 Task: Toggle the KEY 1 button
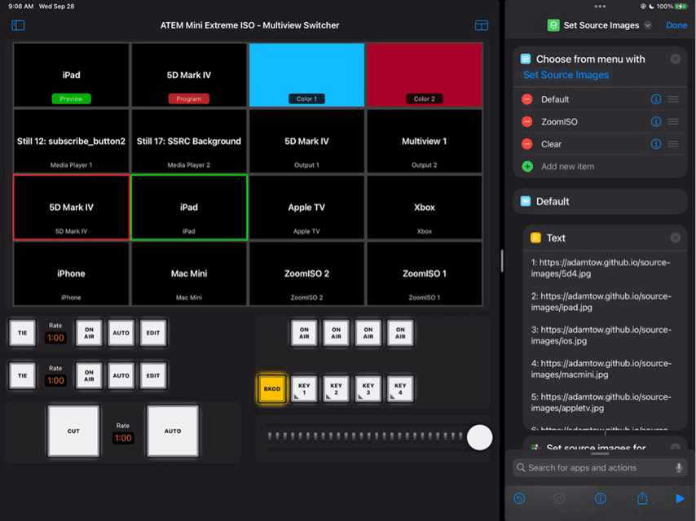(x=304, y=389)
